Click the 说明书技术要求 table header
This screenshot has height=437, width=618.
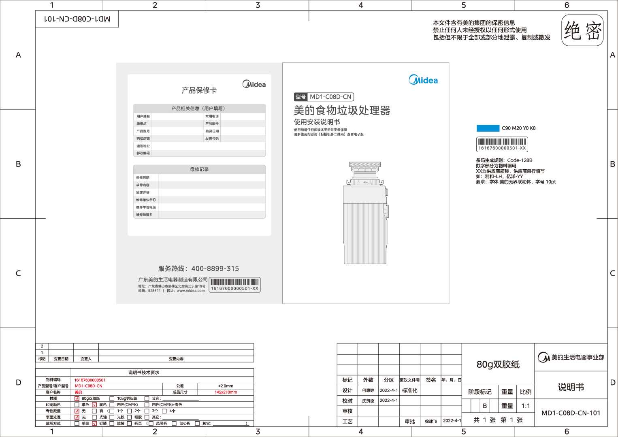pos(144,372)
